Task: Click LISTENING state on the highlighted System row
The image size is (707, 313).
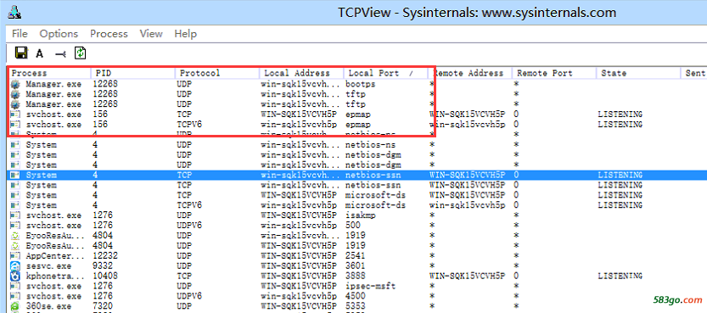Action: (x=620, y=175)
